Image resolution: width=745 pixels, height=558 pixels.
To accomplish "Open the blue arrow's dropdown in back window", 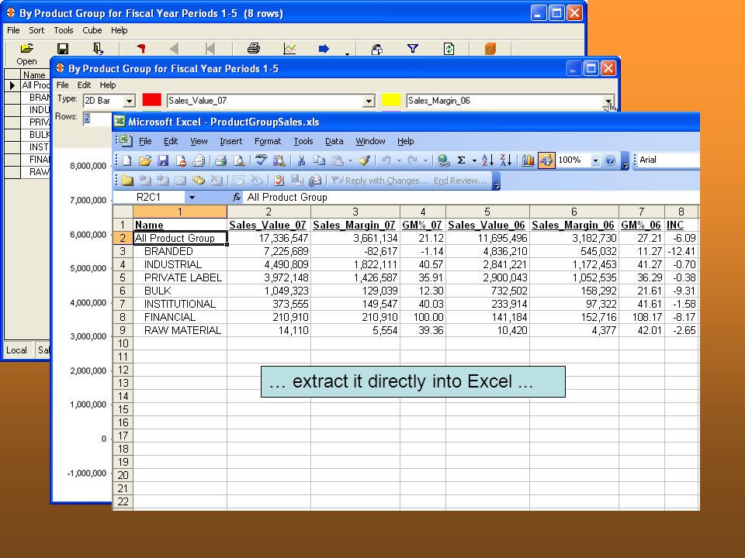I will 348,53.
